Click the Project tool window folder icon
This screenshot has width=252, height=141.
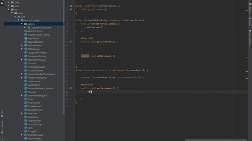(x=2, y=3)
